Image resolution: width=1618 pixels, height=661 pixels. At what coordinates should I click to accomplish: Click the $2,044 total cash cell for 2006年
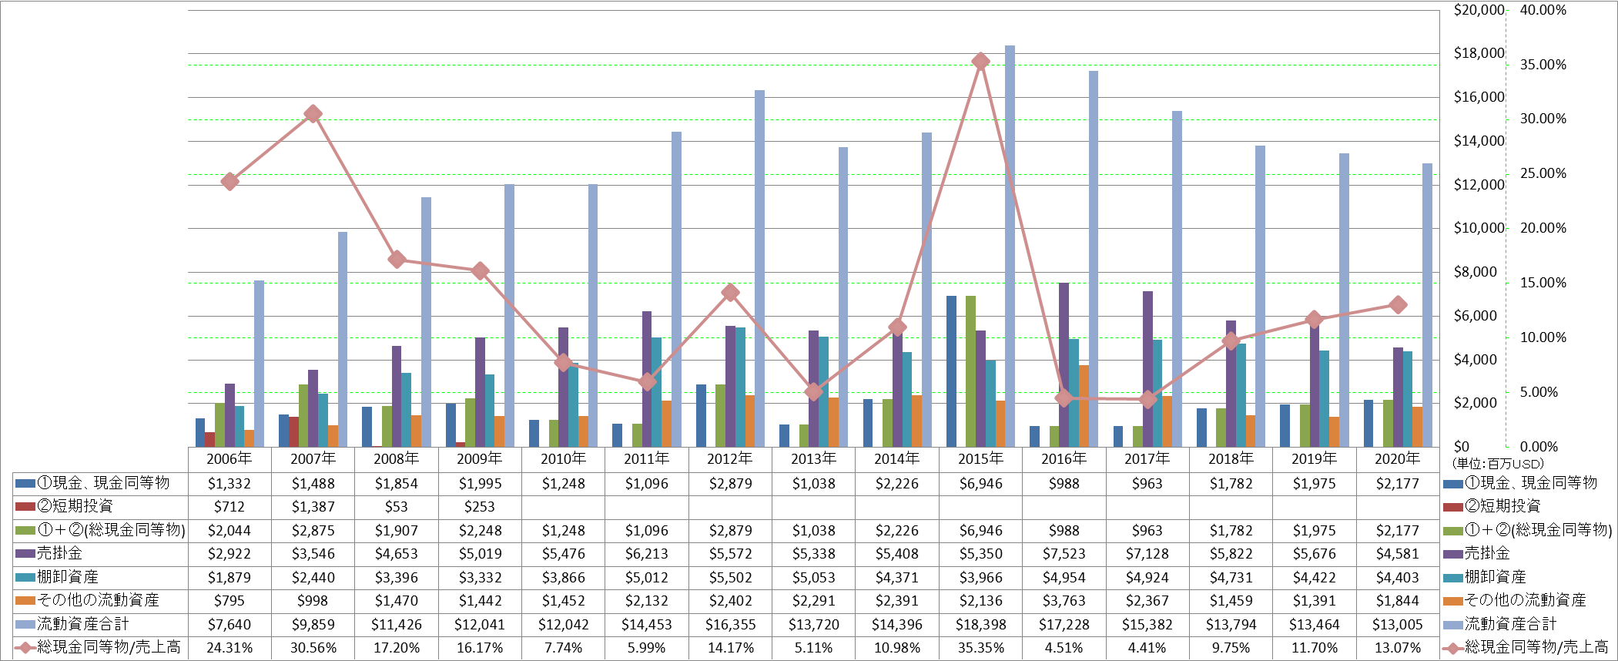(x=229, y=531)
